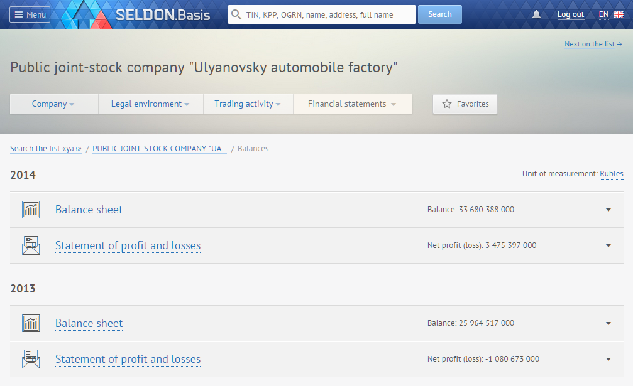Click the Ulyanovsky automobile factory company title
This screenshot has width=633, height=386.
click(204, 67)
